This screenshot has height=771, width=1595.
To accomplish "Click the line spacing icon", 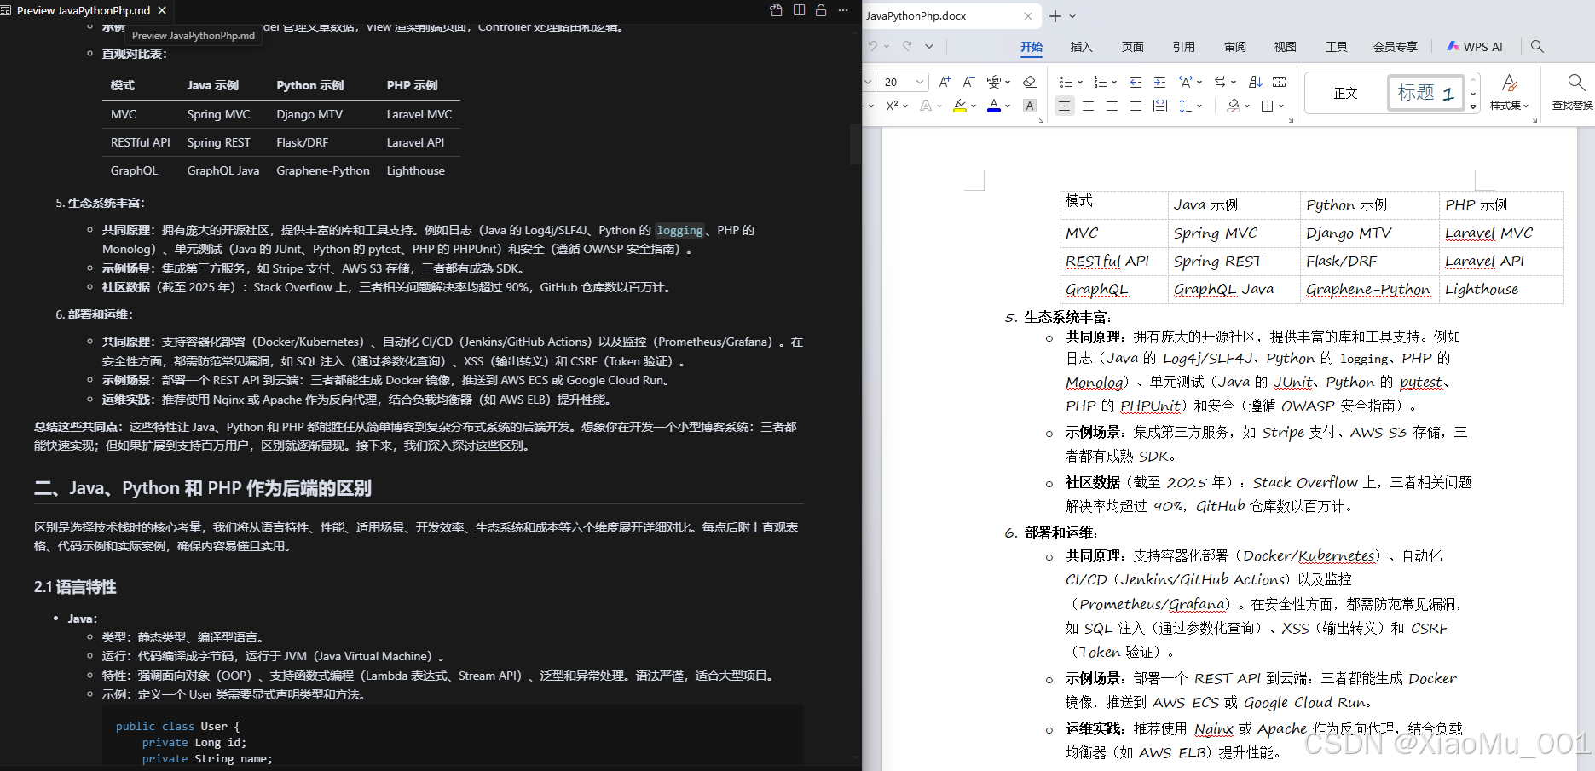I will pyautogui.click(x=1185, y=106).
